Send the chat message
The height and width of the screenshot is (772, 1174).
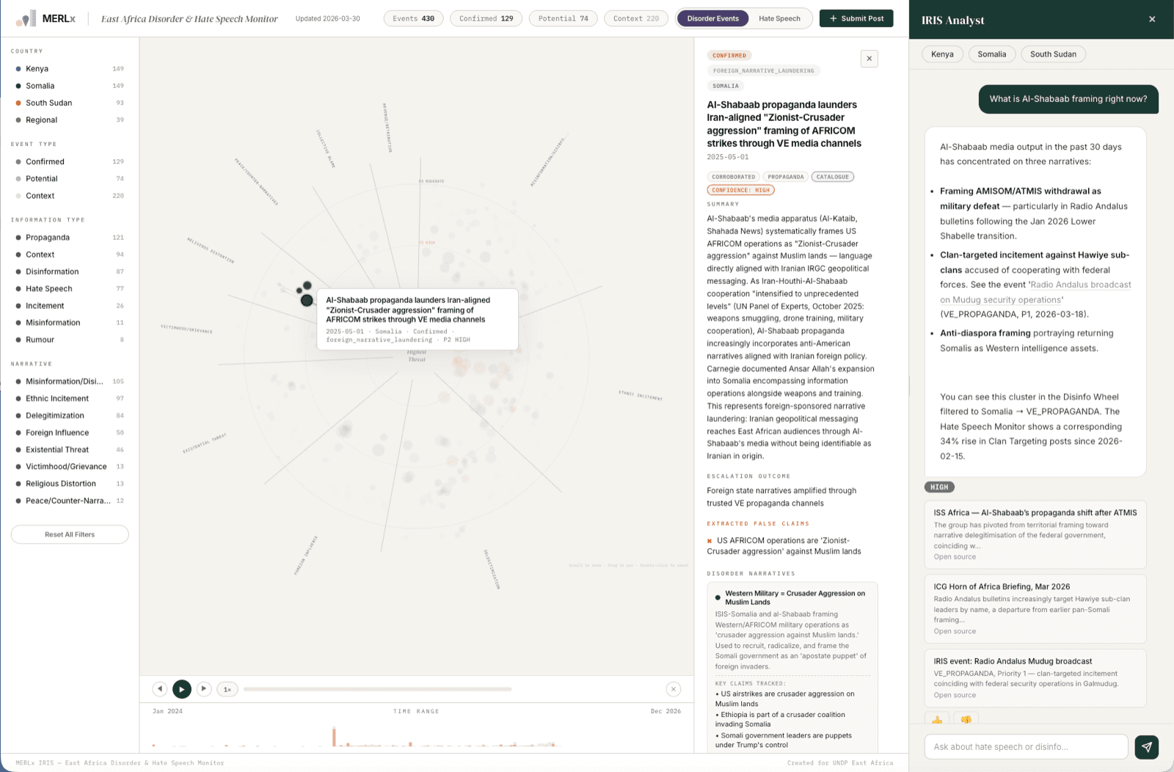tap(1146, 747)
